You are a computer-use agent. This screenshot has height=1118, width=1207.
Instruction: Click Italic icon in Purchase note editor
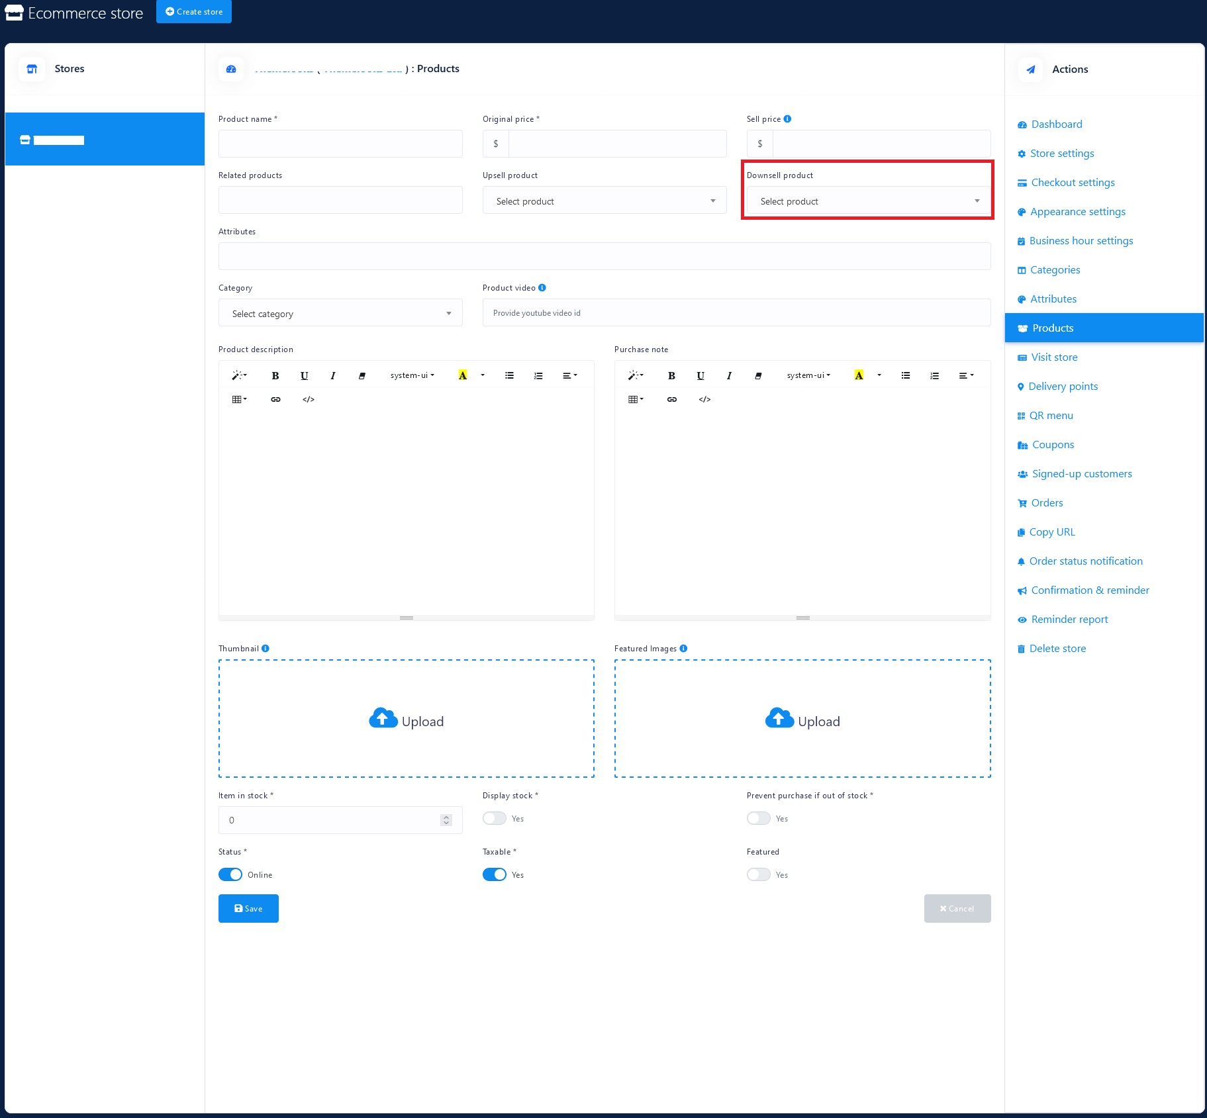point(729,376)
